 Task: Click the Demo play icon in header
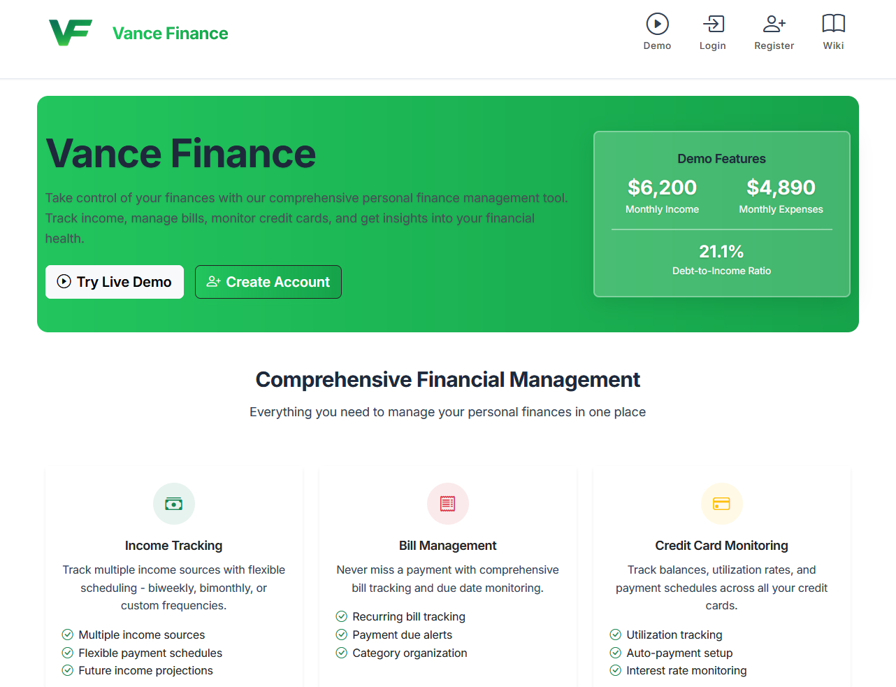[x=657, y=23]
